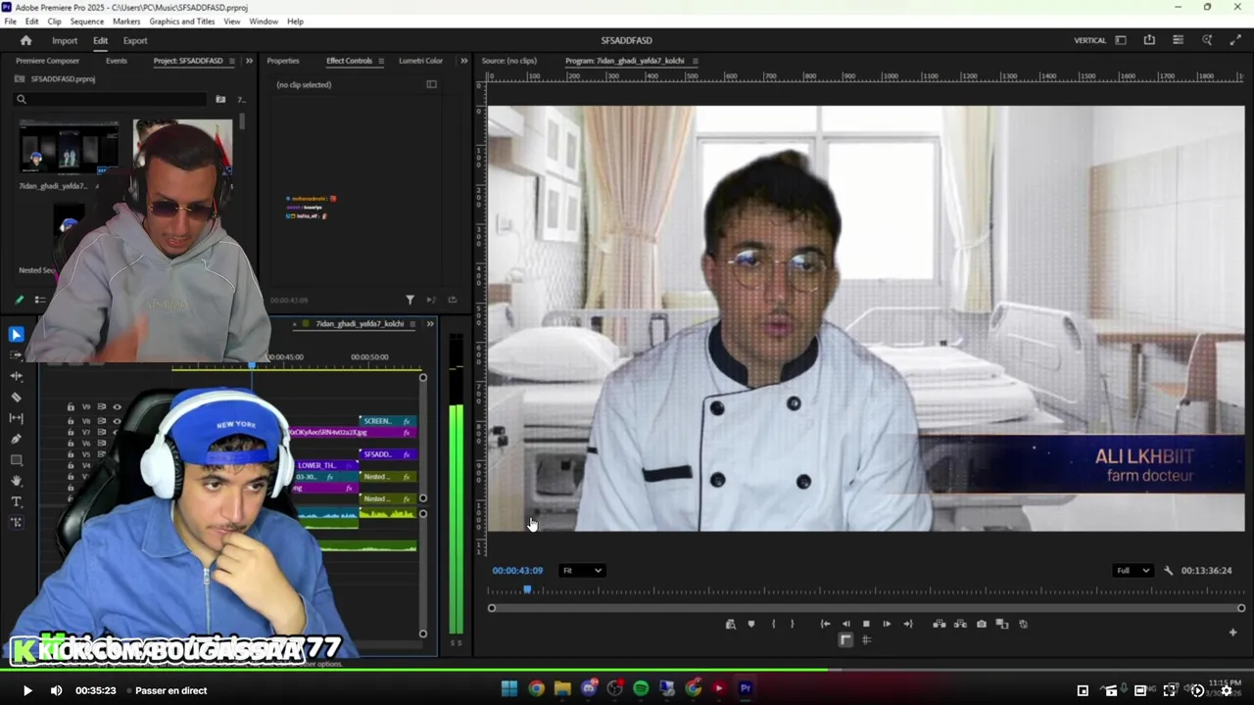This screenshot has width=1254, height=705.
Task: Click the Program Monitor timecode 00:00:43:09
Action: (517, 570)
